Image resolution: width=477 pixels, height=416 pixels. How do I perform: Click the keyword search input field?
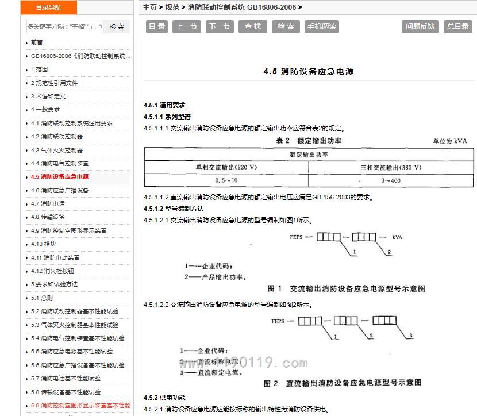(64, 26)
